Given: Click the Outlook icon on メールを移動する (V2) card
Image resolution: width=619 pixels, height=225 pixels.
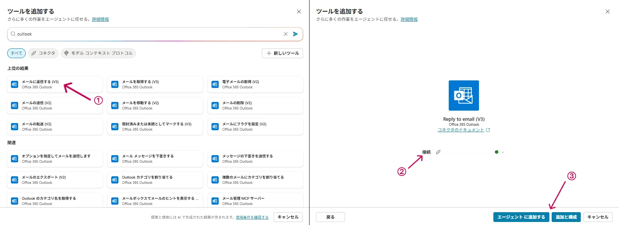Looking at the screenshot, I should point(115,106).
